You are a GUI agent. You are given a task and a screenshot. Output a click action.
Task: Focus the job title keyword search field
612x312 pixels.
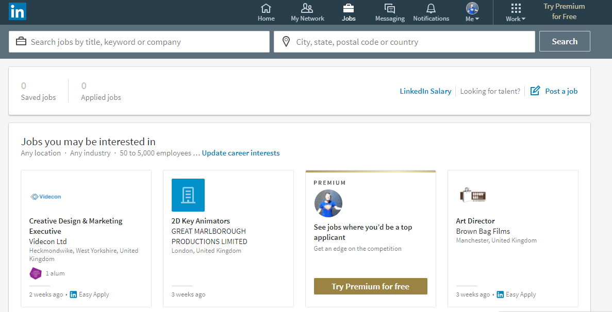coord(139,42)
